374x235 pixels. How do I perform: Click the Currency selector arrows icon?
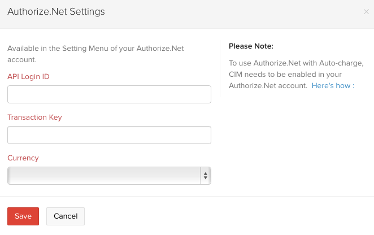tap(206, 176)
